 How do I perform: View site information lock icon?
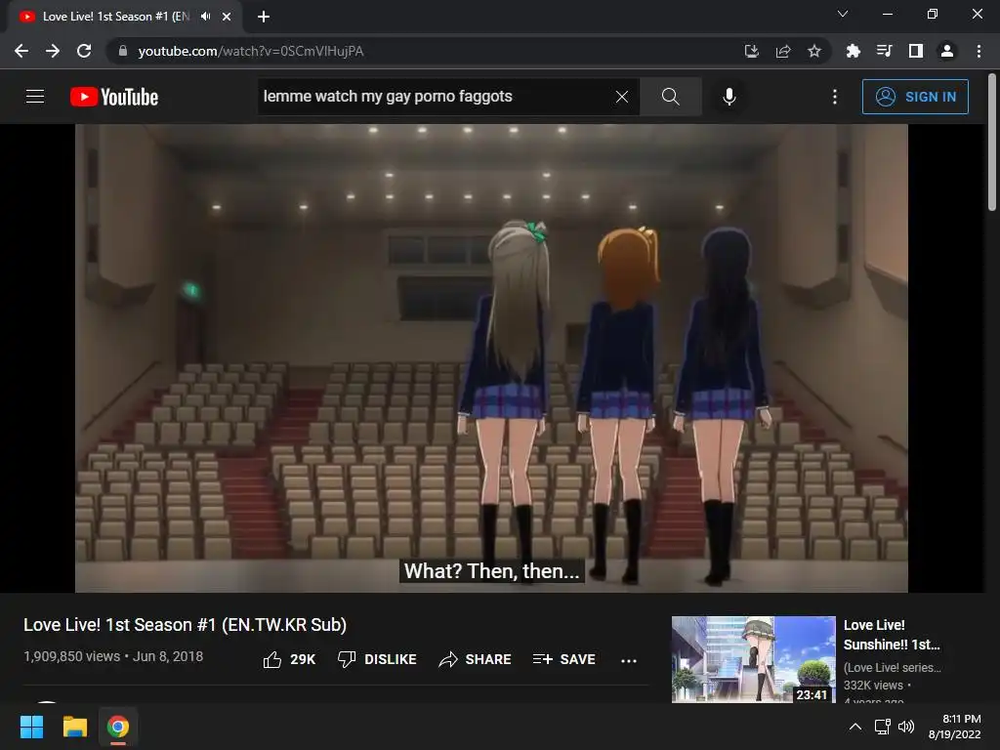click(x=123, y=51)
